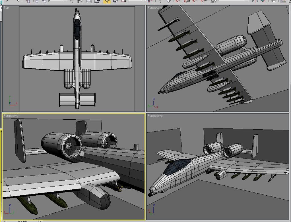Click the Top viewport label
Screen dimensions: 291x222
[6, 8]
